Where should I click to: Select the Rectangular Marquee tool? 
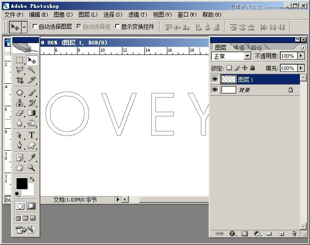click(20, 60)
